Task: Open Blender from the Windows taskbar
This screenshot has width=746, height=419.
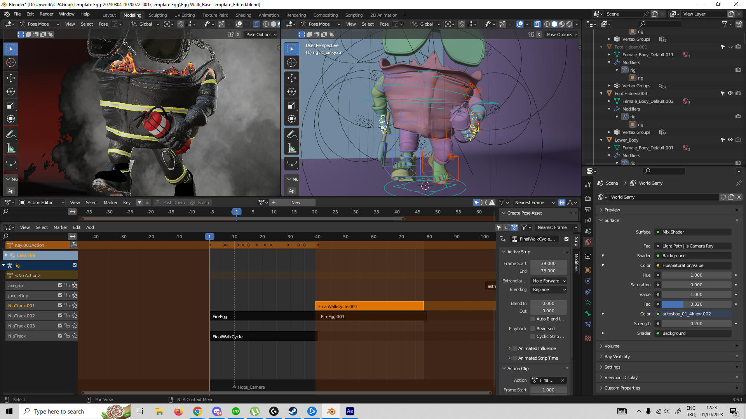Action: [331, 411]
